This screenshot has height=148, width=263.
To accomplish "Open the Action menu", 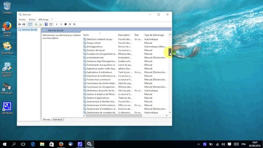I will point(32,20).
